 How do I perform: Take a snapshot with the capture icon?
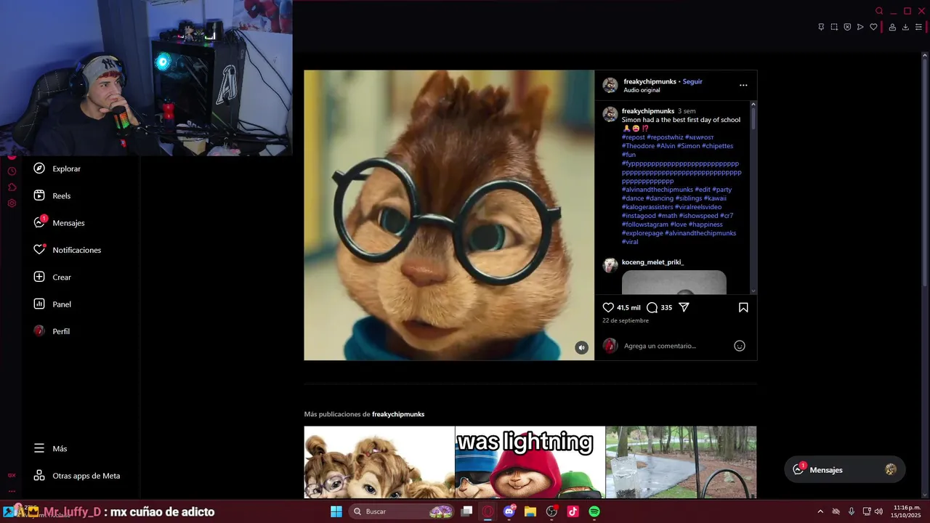[834, 27]
